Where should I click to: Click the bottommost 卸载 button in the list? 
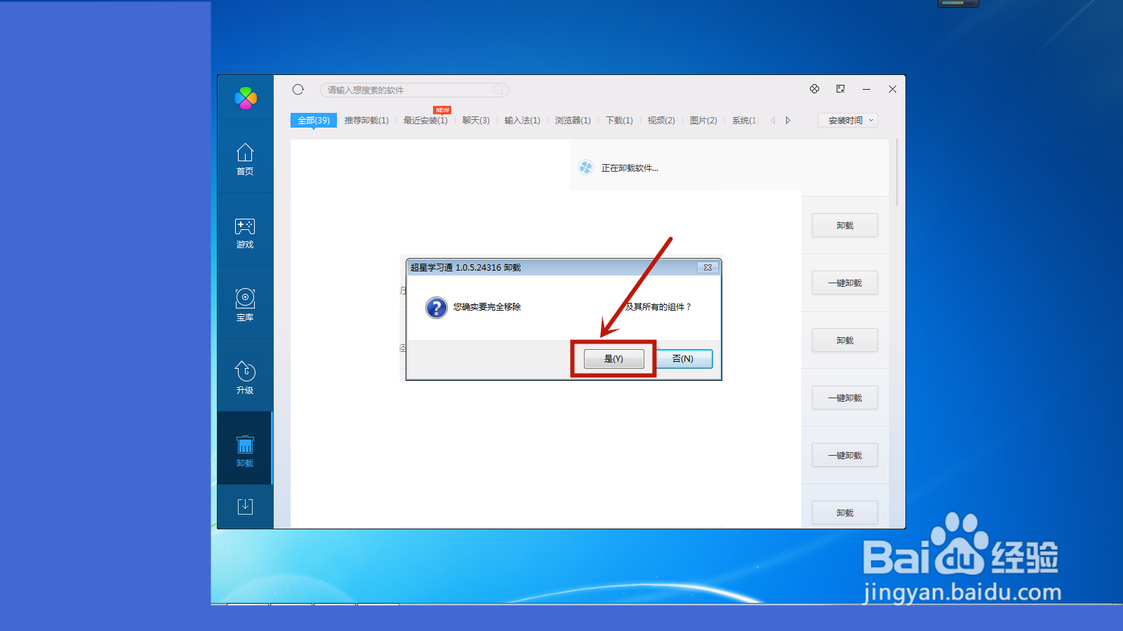click(845, 513)
